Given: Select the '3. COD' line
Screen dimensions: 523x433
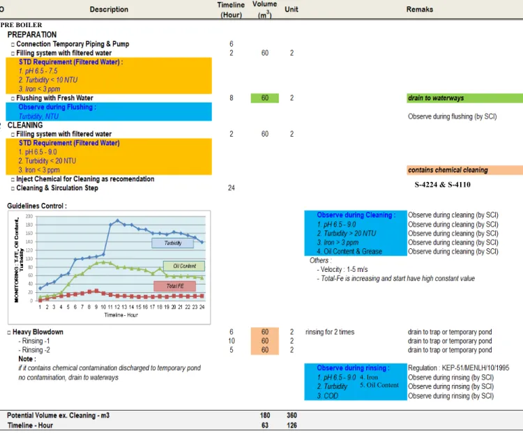Looking at the screenshot, I should click(x=327, y=396).
